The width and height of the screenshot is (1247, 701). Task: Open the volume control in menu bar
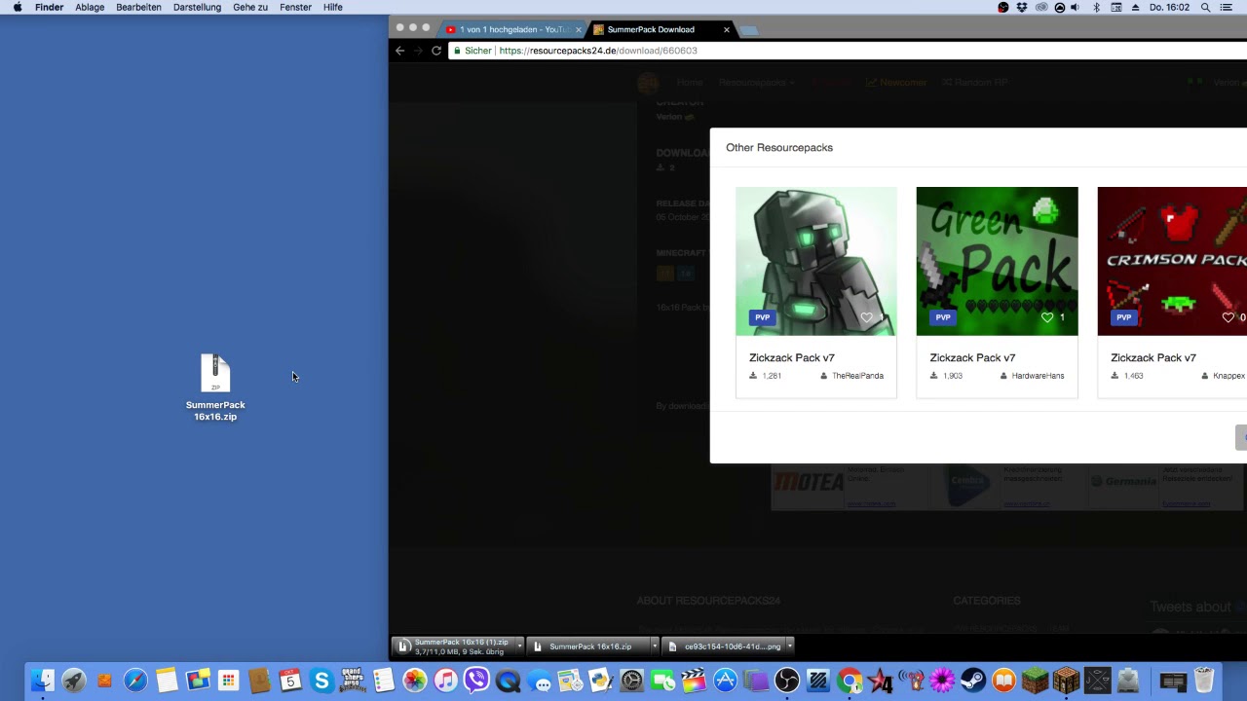[x=1076, y=7]
